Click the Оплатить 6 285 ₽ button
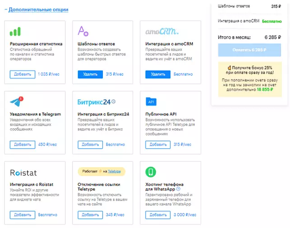This screenshot has height=228, width=290. [x=249, y=50]
